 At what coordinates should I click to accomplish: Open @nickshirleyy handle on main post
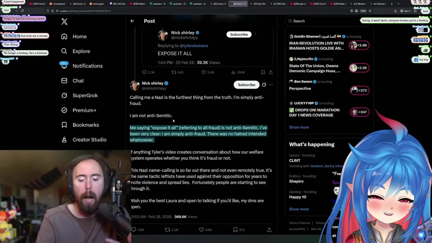[x=154, y=88]
